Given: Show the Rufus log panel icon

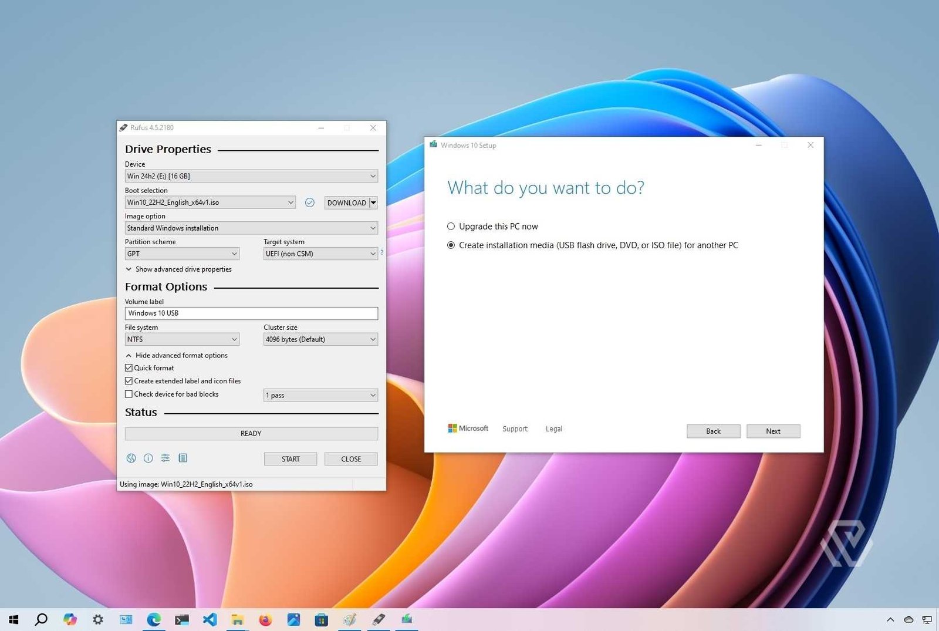Looking at the screenshot, I should click(x=183, y=458).
